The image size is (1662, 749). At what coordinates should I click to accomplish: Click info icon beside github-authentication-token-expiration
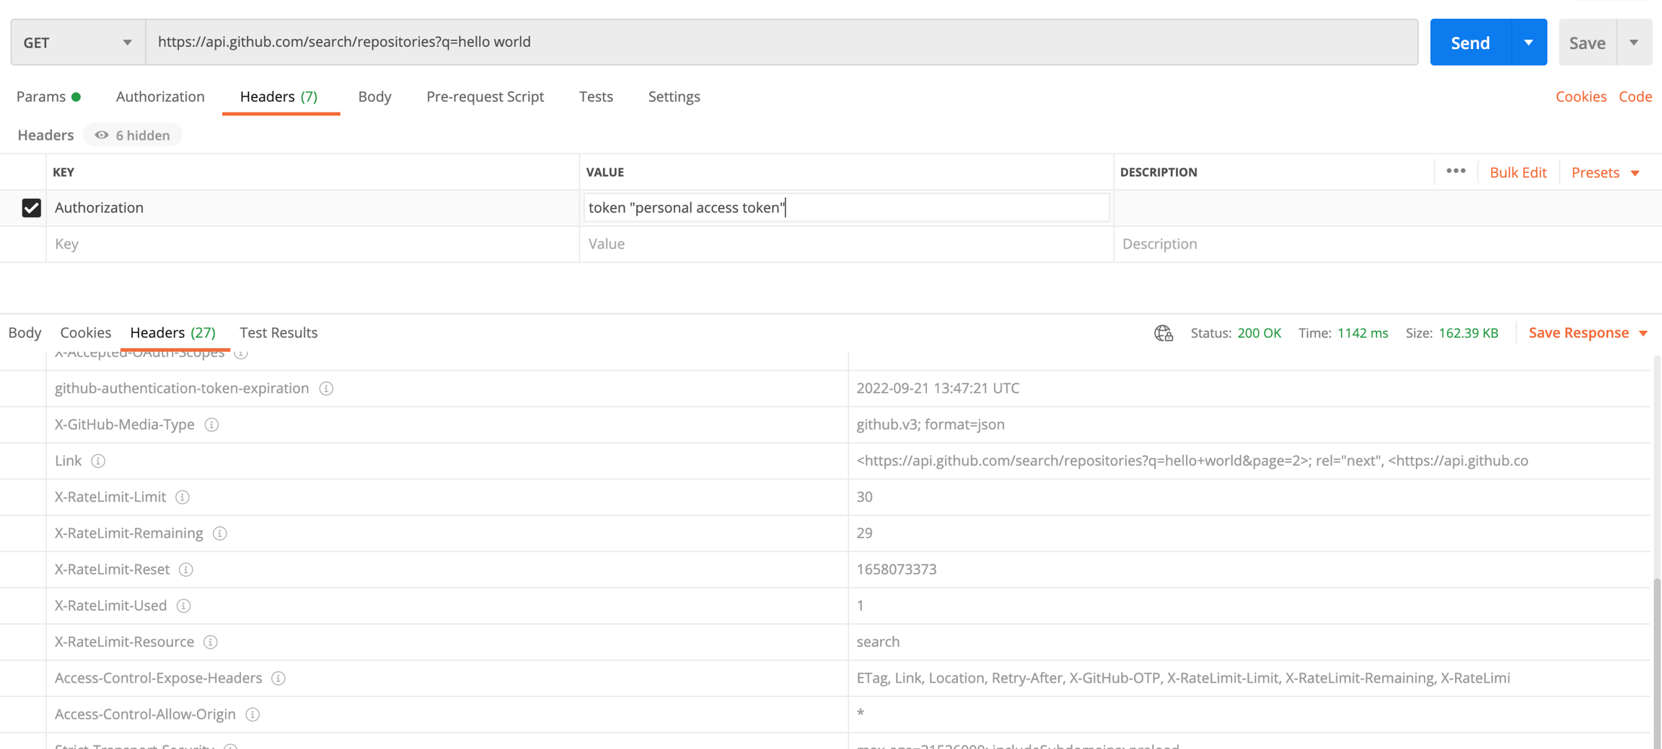[326, 389]
